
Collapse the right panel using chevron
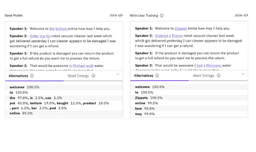[x=243, y=74]
